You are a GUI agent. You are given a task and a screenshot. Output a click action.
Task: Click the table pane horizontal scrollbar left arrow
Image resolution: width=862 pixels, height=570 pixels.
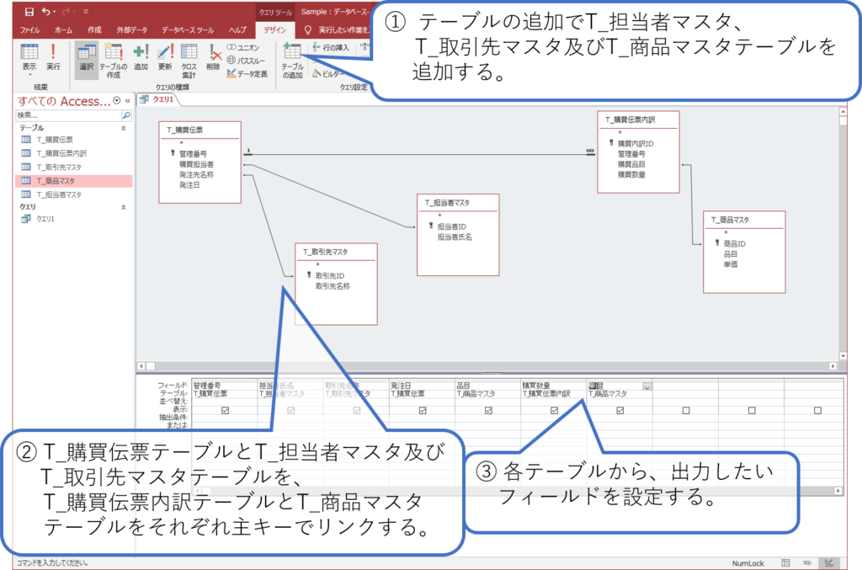[x=141, y=365]
